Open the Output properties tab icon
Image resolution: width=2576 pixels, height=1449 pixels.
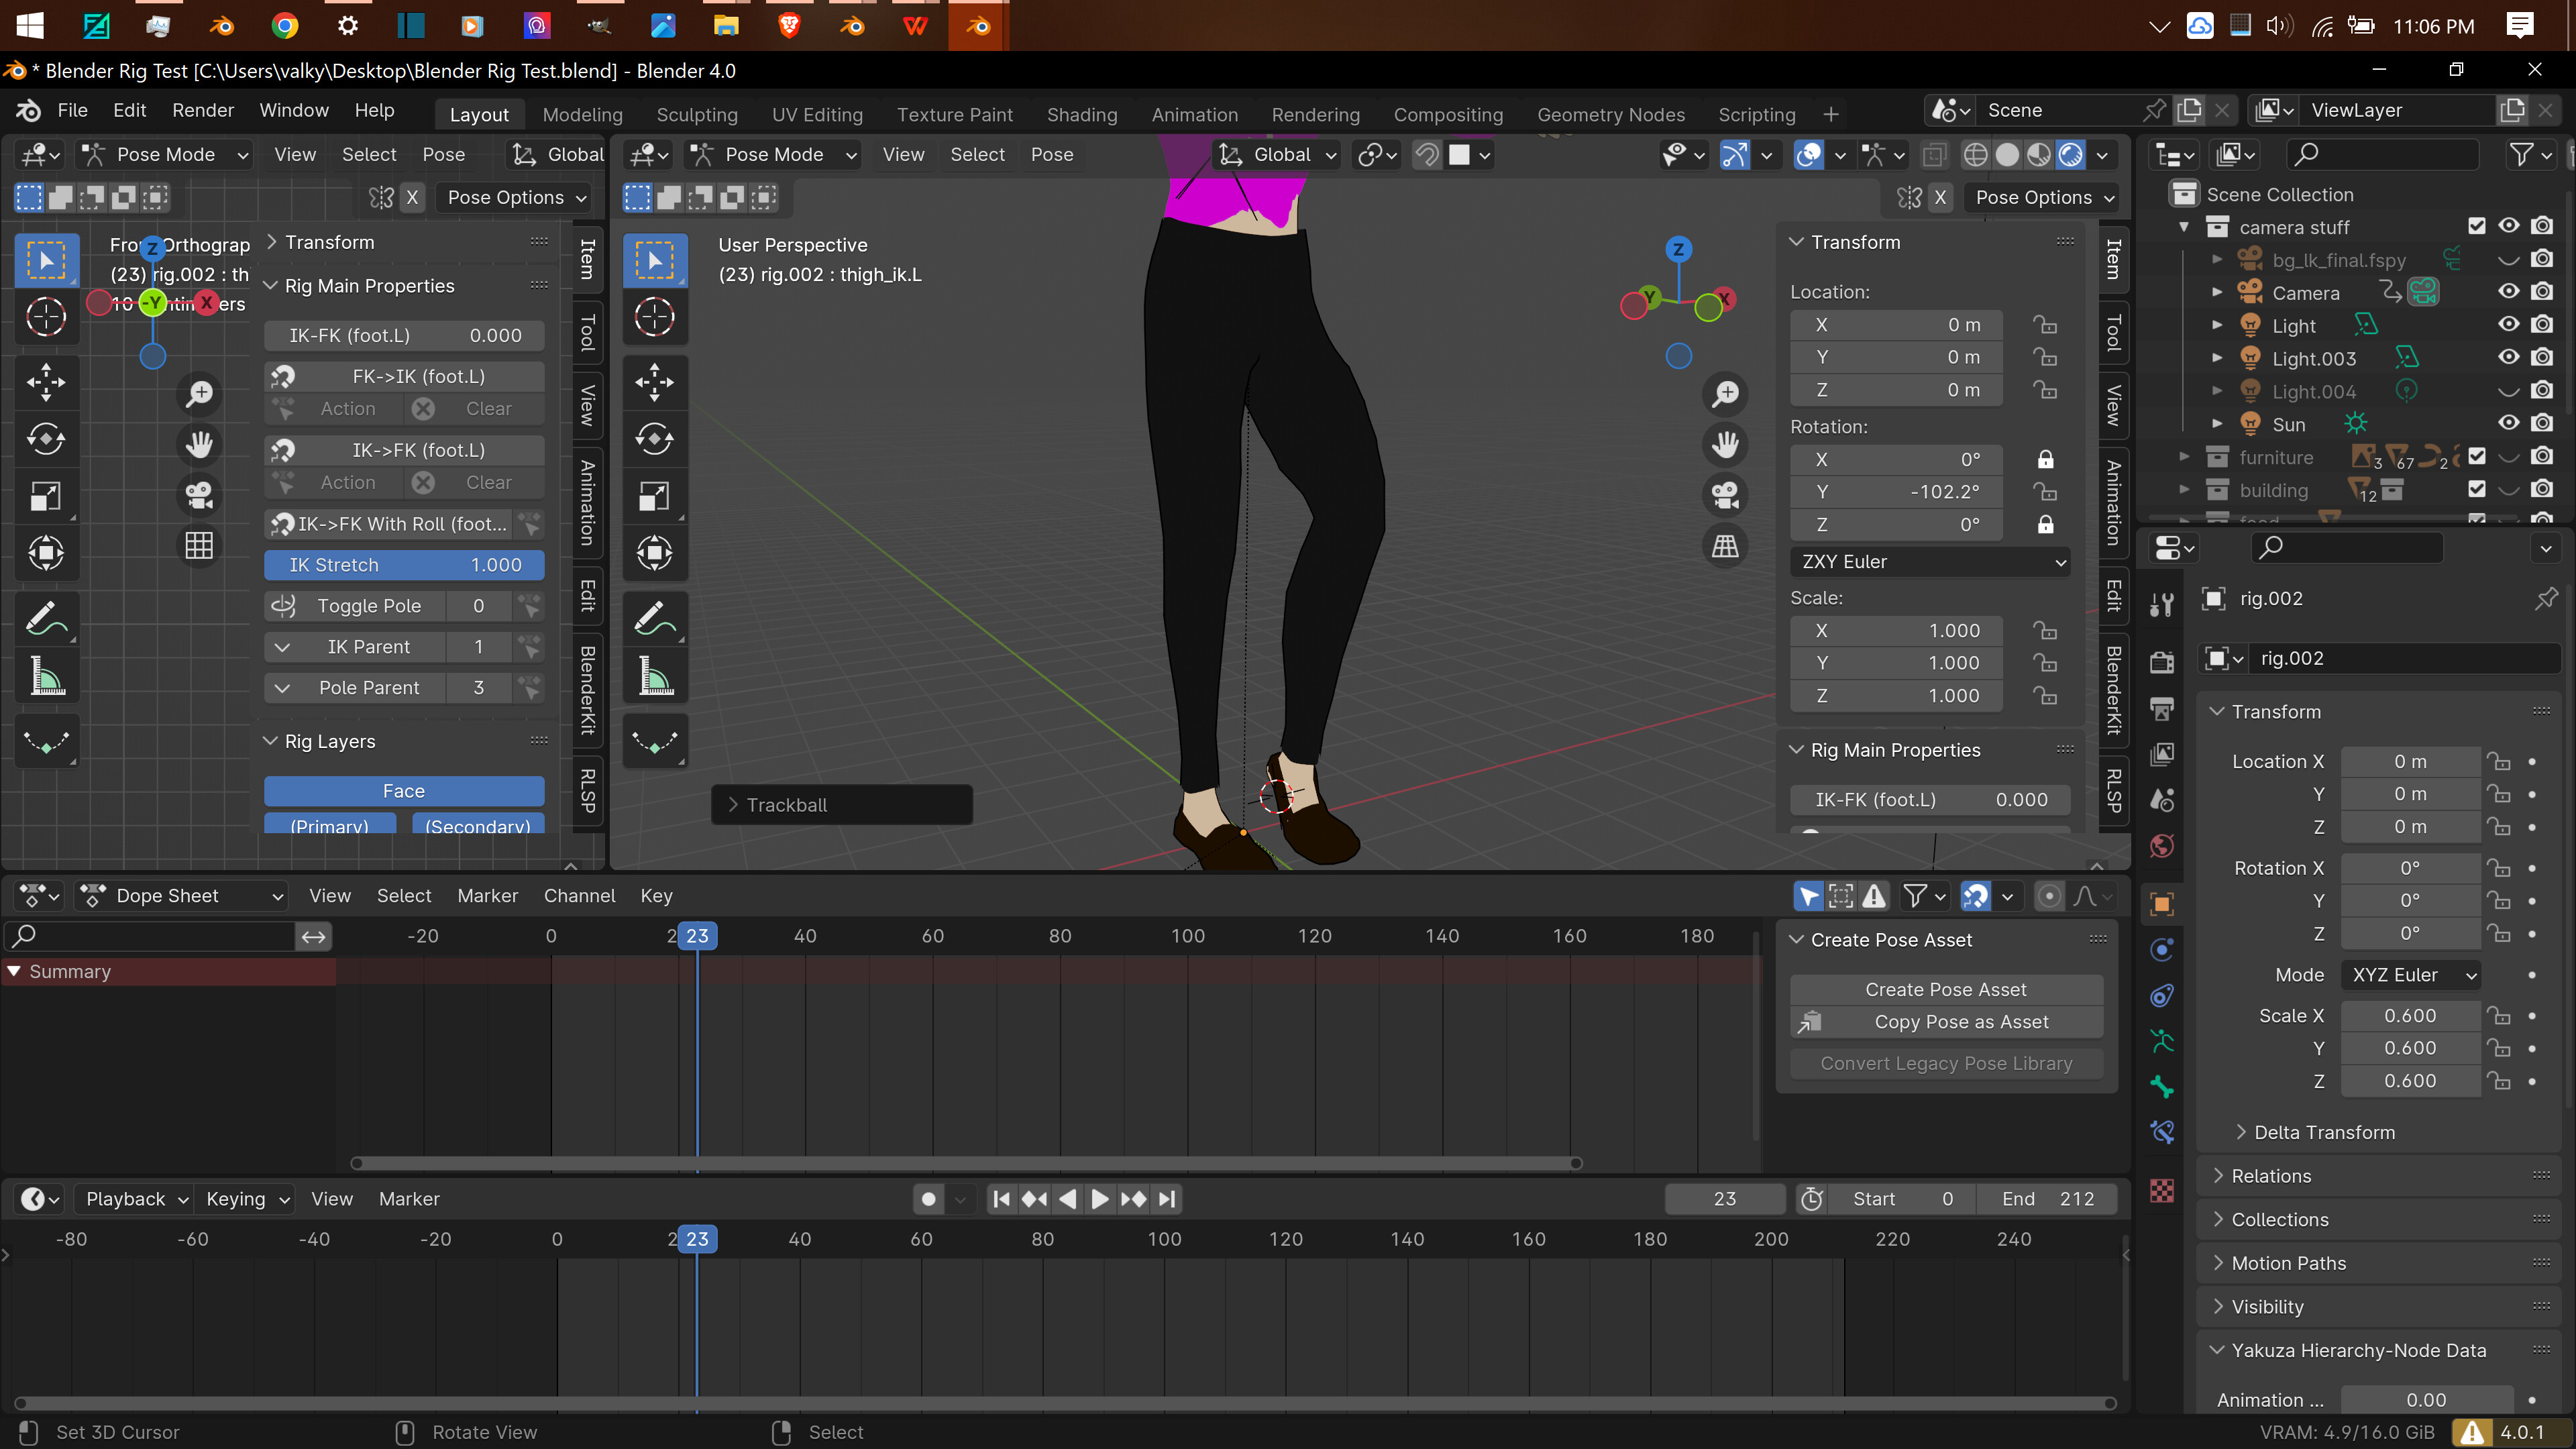coord(2162,709)
